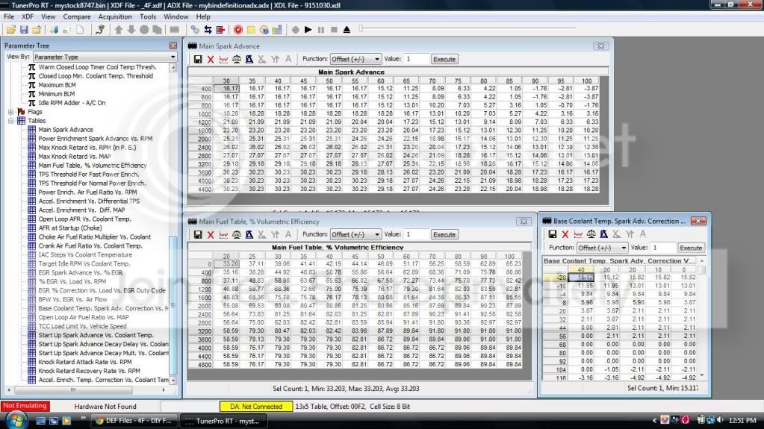Open graph icon in Main Fuel Table window

point(223,234)
